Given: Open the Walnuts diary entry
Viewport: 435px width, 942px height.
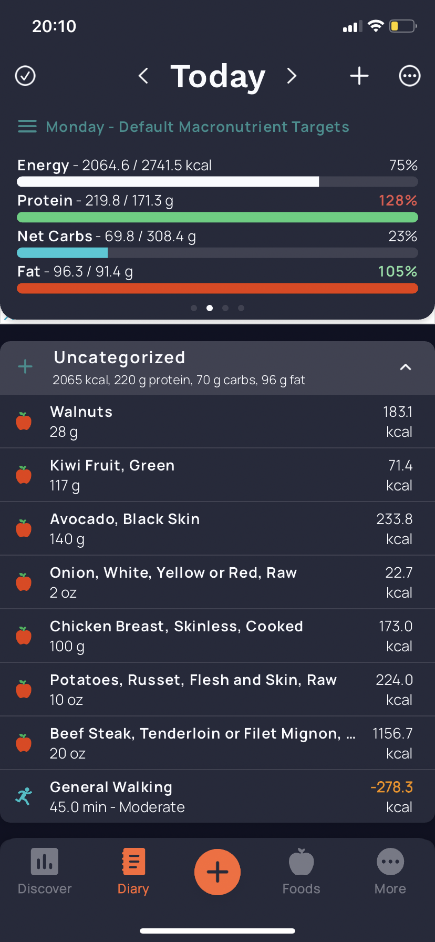Looking at the screenshot, I should (x=217, y=422).
